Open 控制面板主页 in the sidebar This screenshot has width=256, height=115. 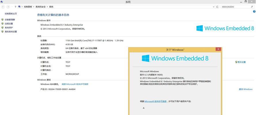[11, 14]
